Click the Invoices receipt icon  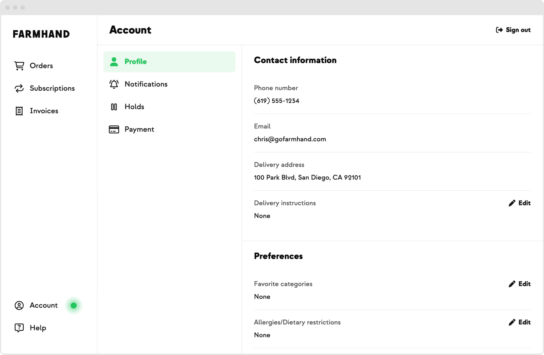click(19, 111)
